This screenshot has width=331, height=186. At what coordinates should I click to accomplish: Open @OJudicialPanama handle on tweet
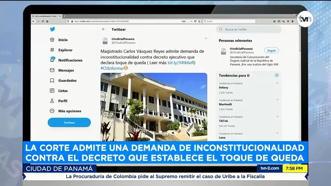123,42
